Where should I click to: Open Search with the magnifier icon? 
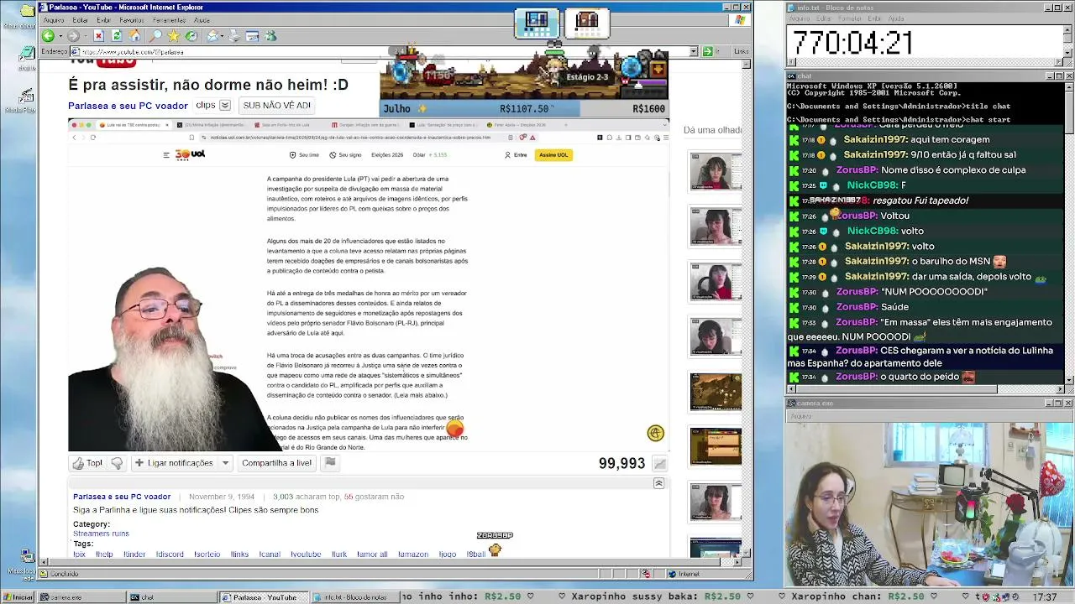[155, 36]
